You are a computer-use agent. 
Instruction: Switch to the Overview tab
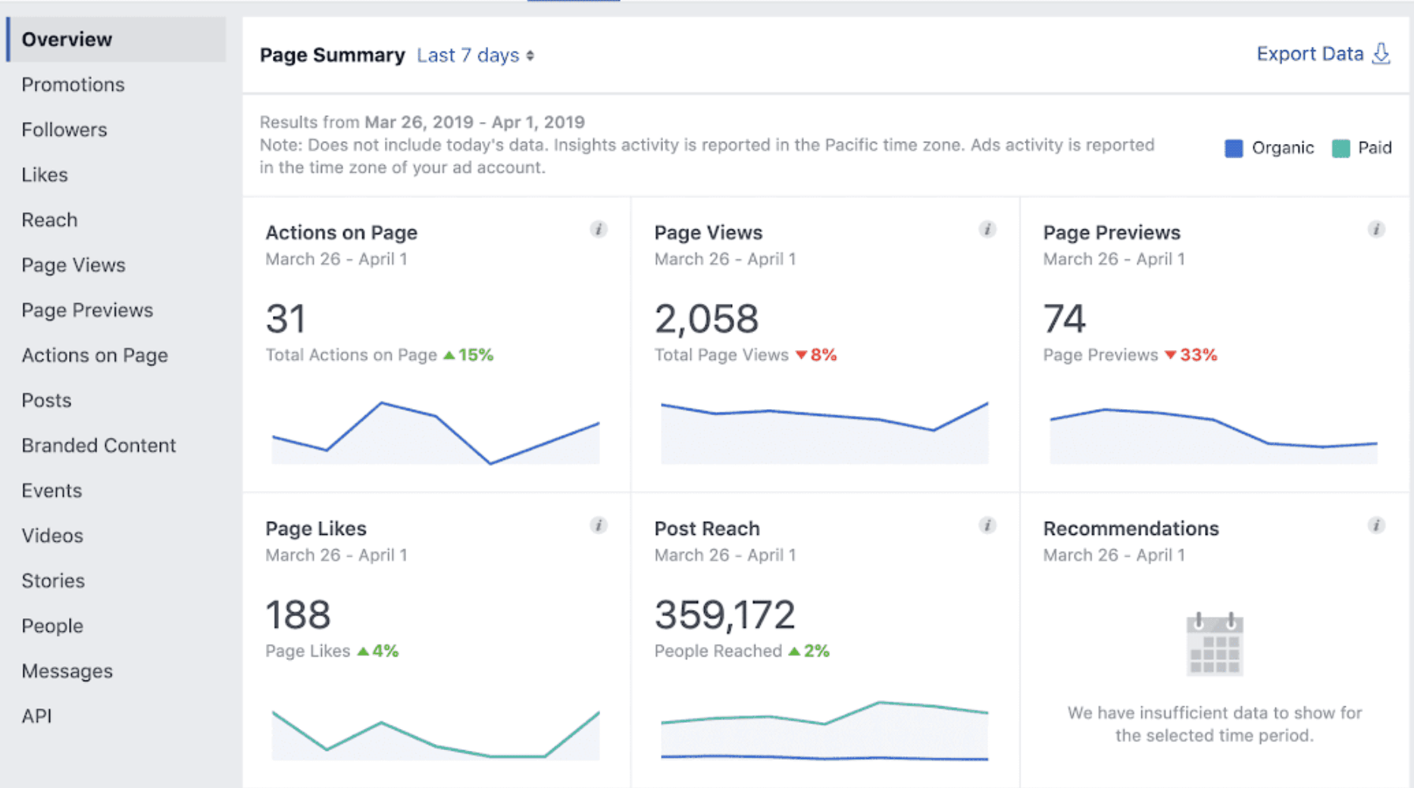tap(67, 39)
